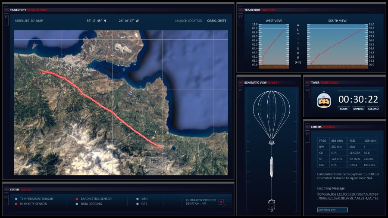The height and width of the screenshot is (218, 388).
Task: Click the red marker beside Schematic View title
Action: point(240,83)
